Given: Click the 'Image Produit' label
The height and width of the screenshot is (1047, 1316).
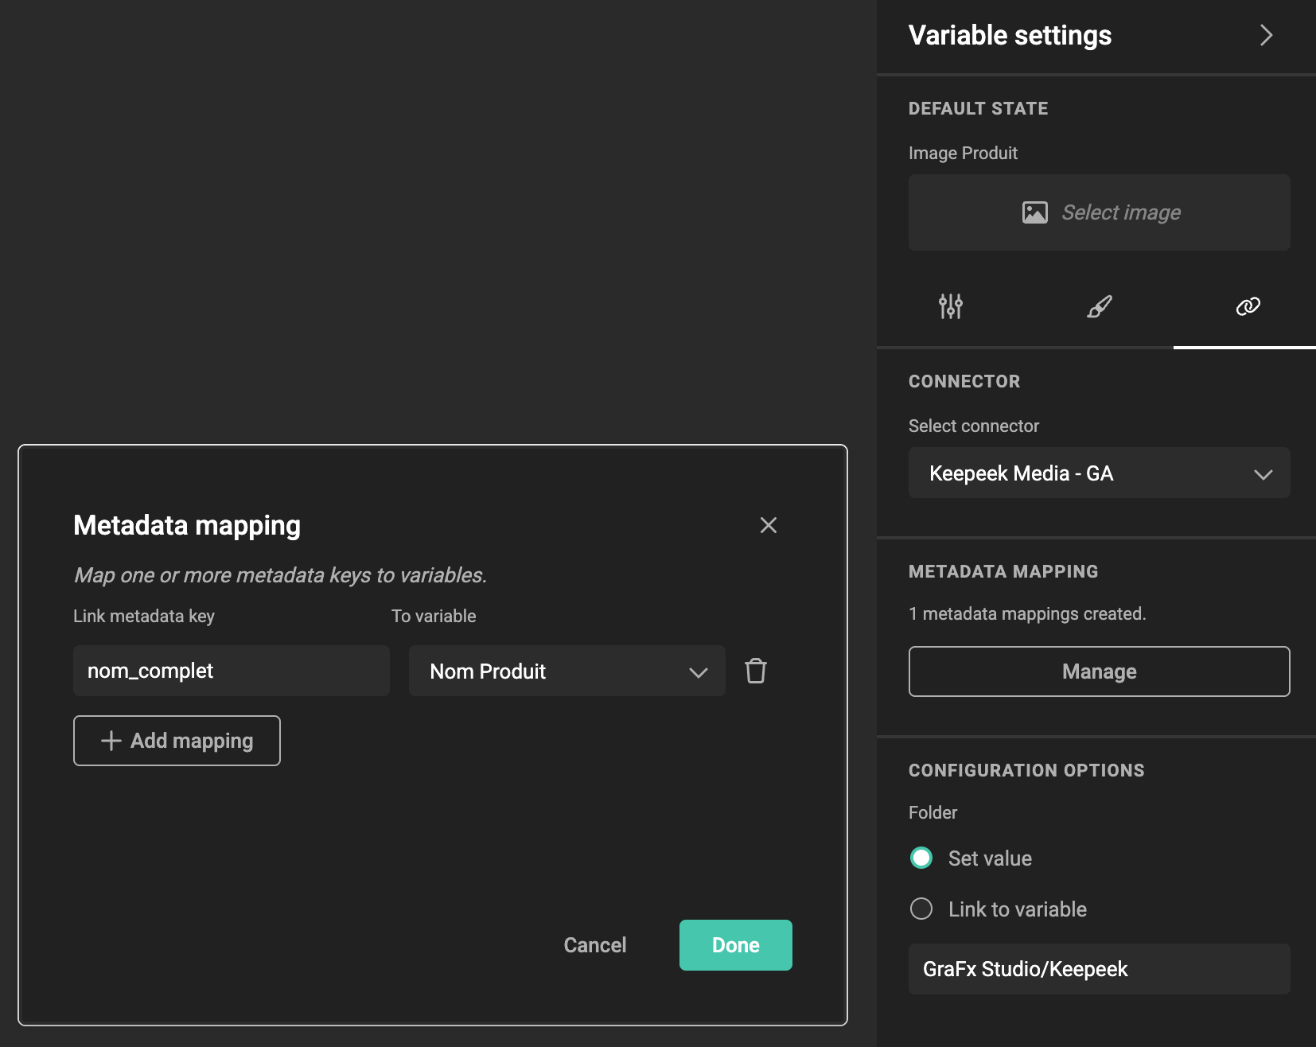Looking at the screenshot, I should click(963, 153).
